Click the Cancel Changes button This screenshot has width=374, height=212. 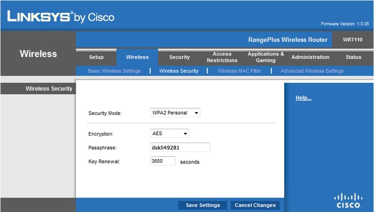point(255,205)
